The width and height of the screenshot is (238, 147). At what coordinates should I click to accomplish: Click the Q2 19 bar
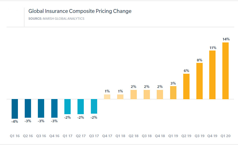coord(186,86)
